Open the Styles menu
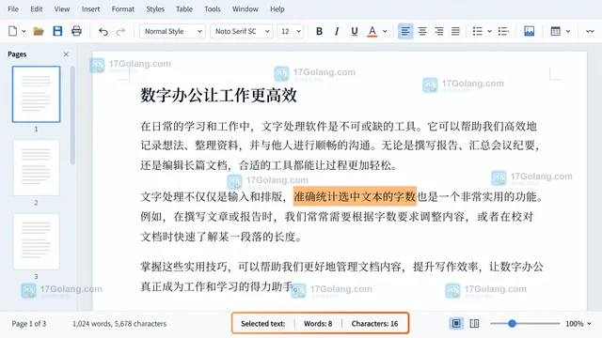The width and height of the screenshot is (602, 338). tap(155, 8)
